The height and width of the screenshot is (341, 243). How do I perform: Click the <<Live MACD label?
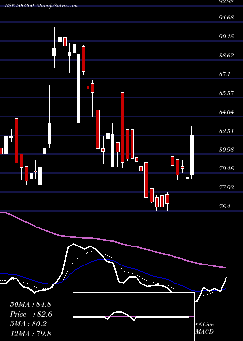(205, 328)
